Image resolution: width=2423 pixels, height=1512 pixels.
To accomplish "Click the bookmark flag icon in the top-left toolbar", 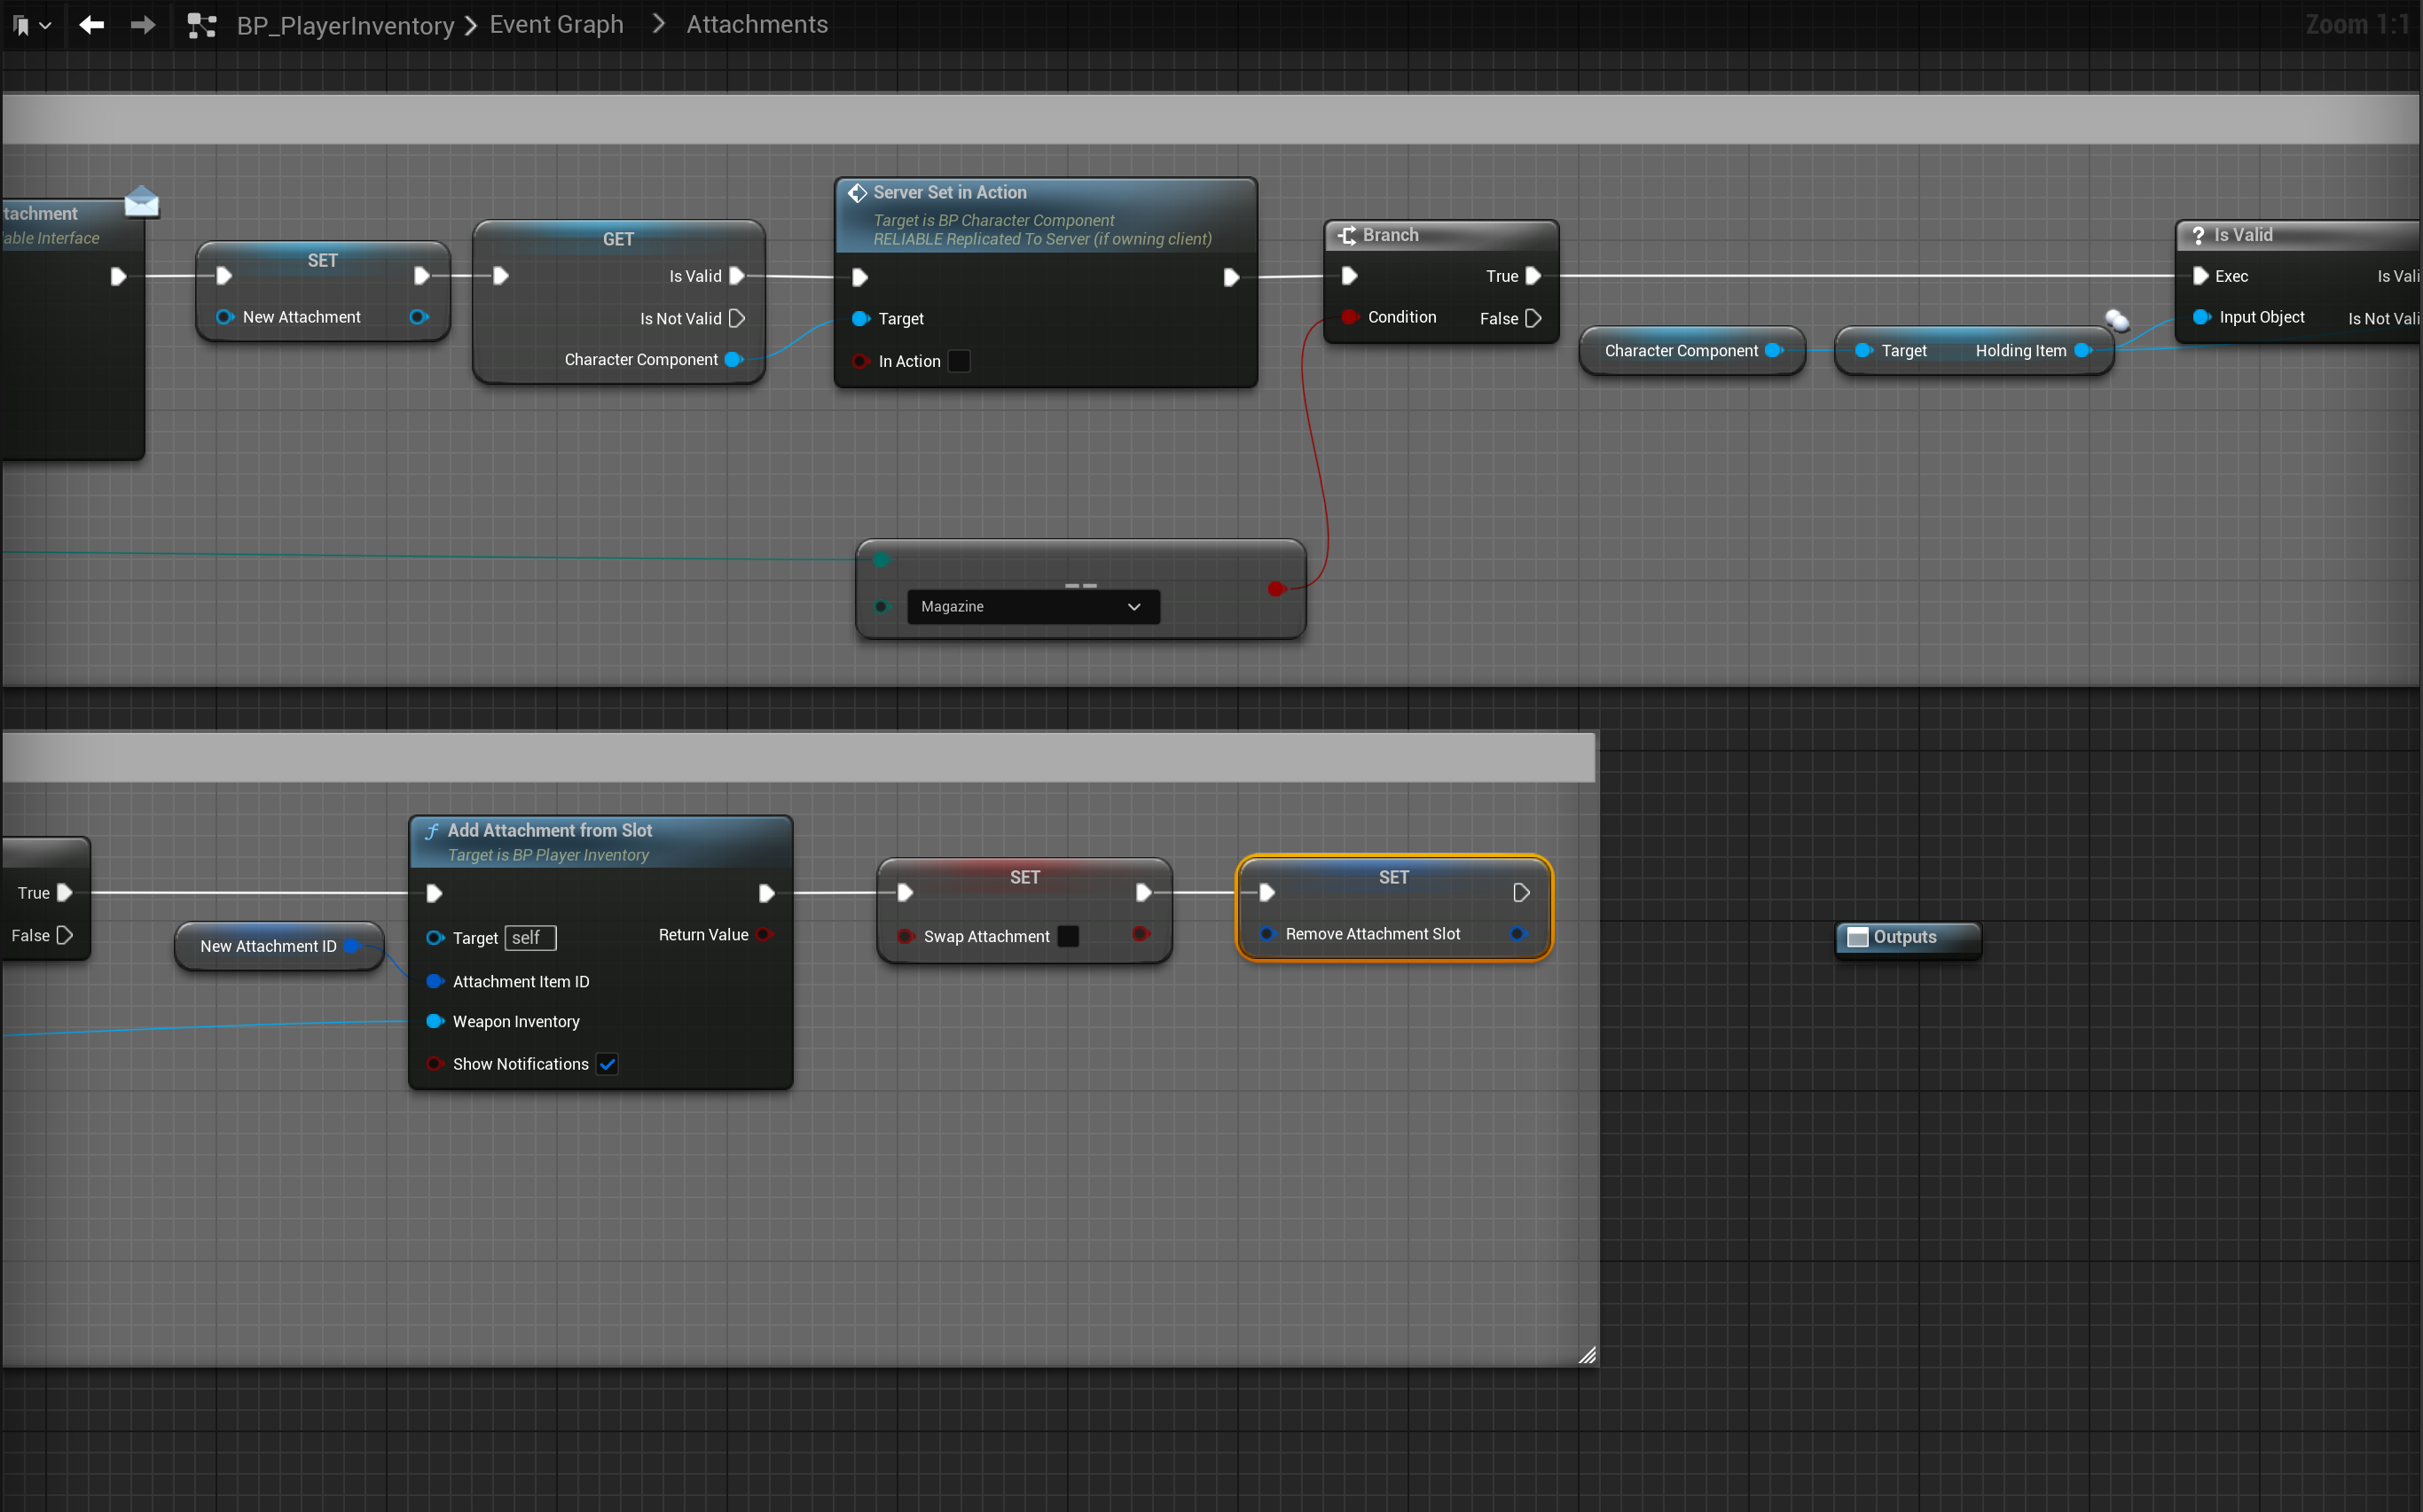I will (x=21, y=24).
